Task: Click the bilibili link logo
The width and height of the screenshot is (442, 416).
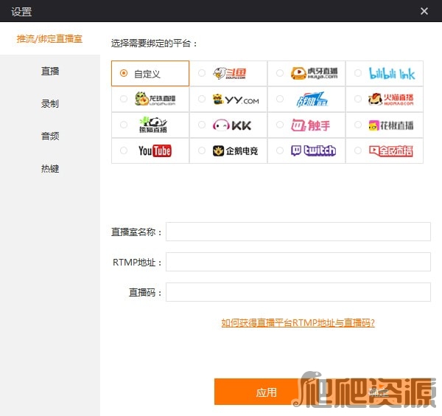Action: click(x=392, y=73)
